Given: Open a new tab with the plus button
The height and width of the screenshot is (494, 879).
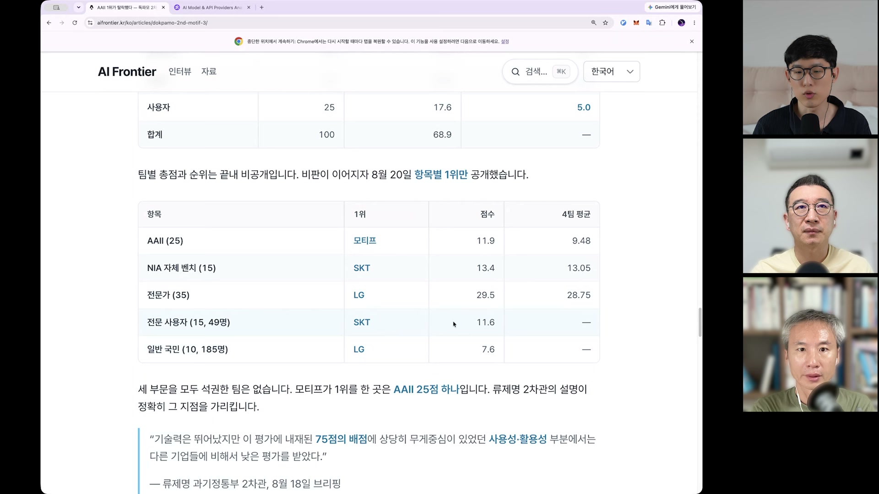Looking at the screenshot, I should (x=261, y=7).
